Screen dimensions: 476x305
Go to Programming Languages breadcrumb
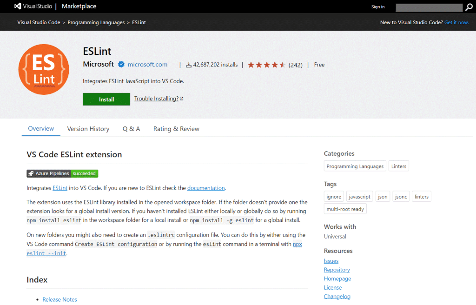click(x=96, y=22)
